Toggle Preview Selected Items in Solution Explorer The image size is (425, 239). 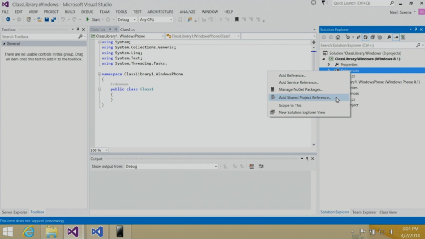click(396, 37)
